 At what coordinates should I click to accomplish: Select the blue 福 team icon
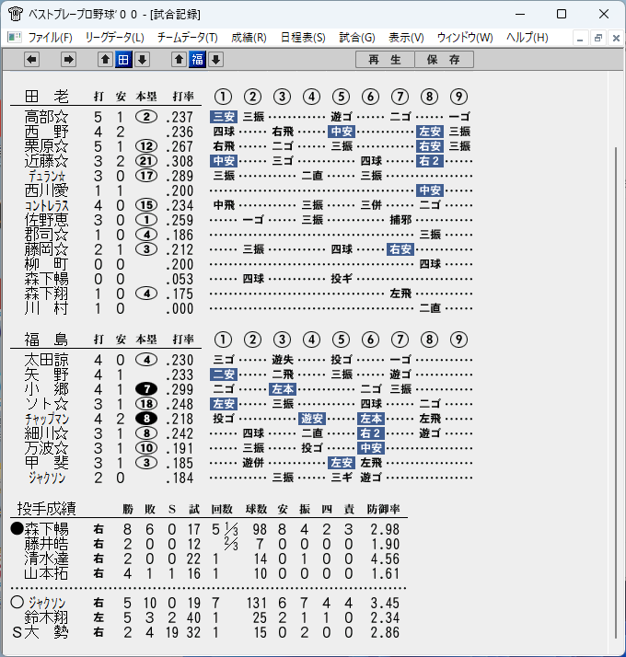198,60
